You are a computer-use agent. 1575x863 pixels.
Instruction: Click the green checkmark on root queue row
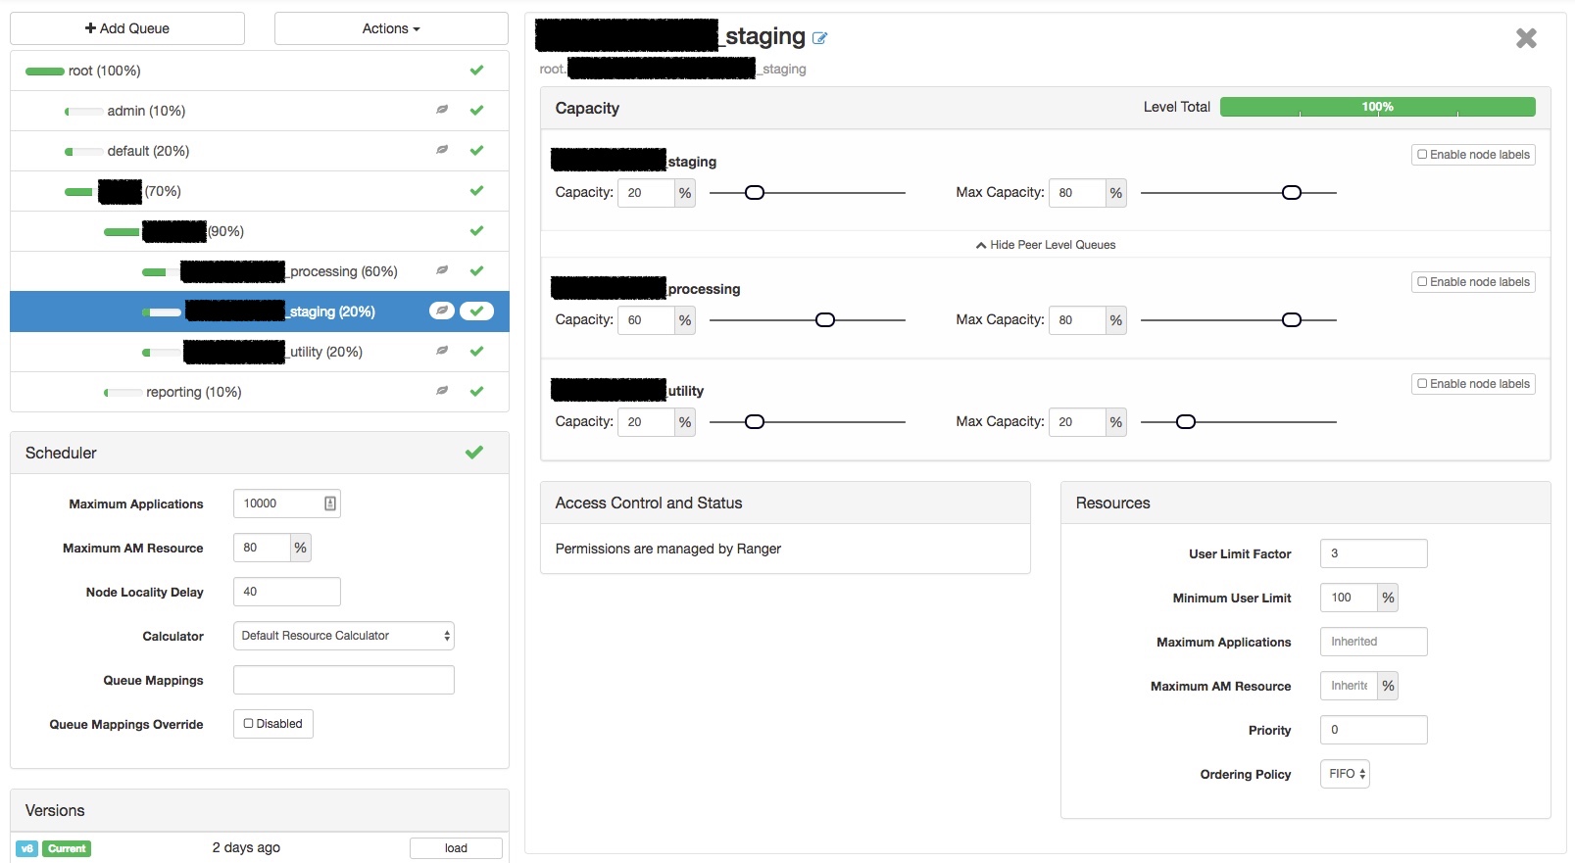click(x=476, y=71)
